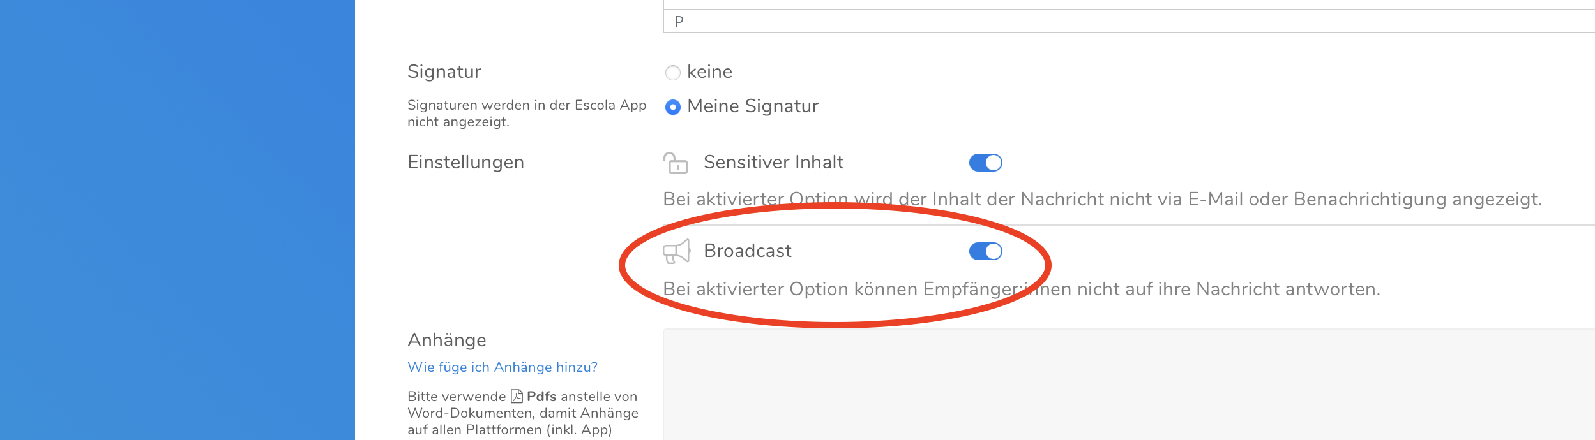Click the bold 'Pdfs' text in hint
The image size is (1595, 440).
click(x=541, y=397)
